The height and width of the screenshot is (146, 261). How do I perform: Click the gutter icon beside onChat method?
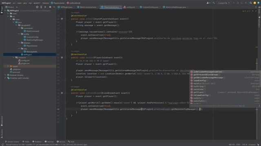(62, 19)
